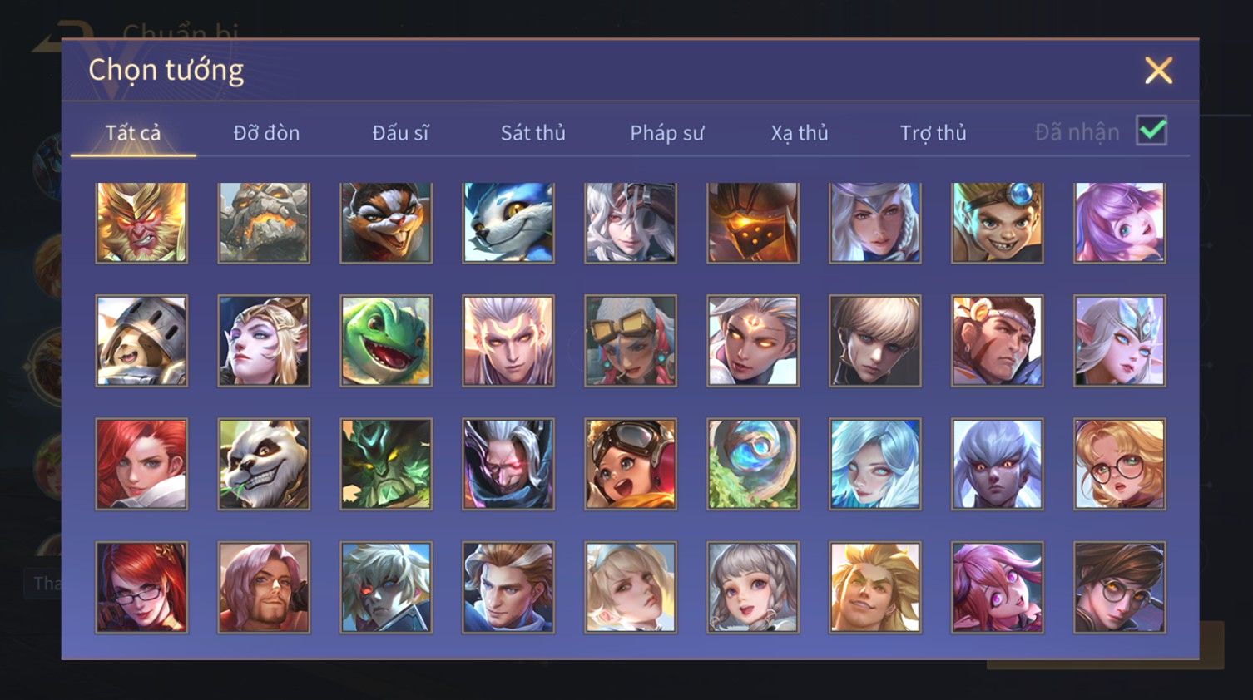This screenshot has height=700, width=1253.
Task: Choose the blue wolf hero portrait
Action: coord(508,223)
